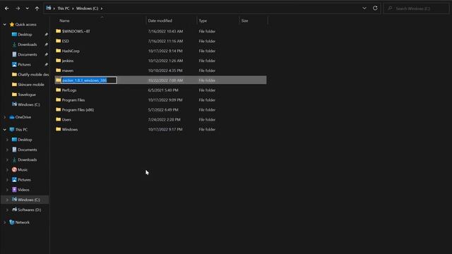This screenshot has width=452, height=254.
Task: Open Documents under Quick access
Action: pos(28,54)
